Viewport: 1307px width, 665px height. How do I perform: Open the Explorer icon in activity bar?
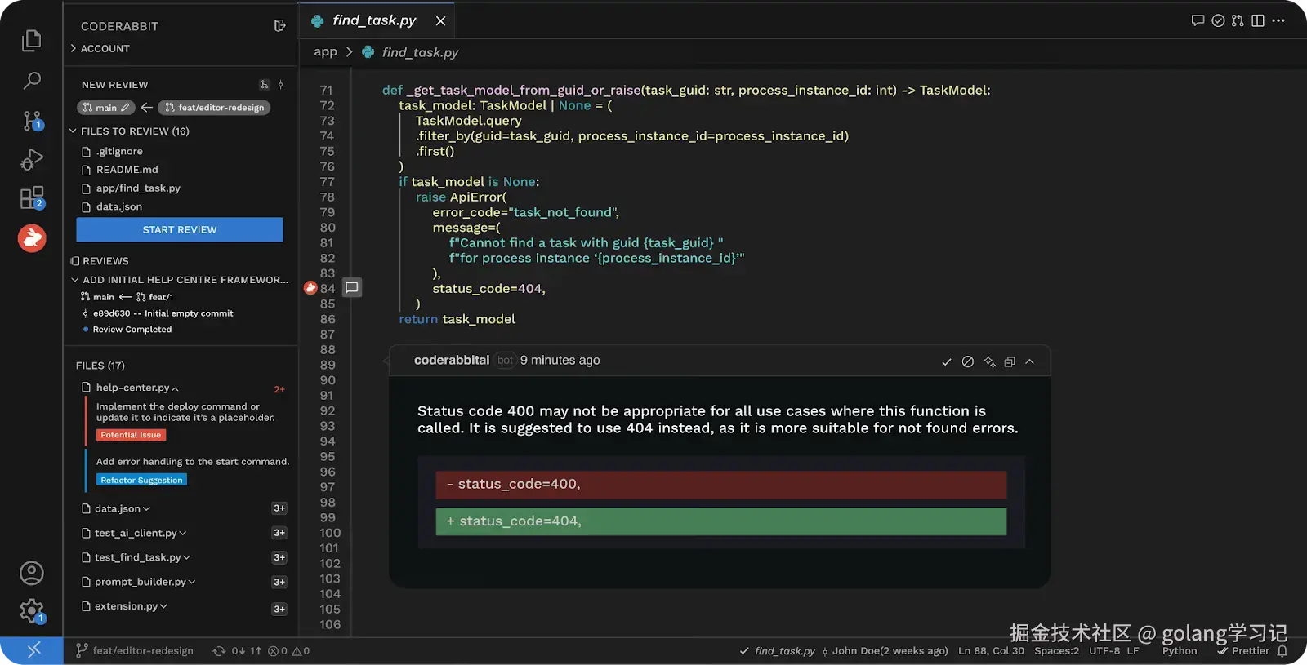(x=31, y=40)
